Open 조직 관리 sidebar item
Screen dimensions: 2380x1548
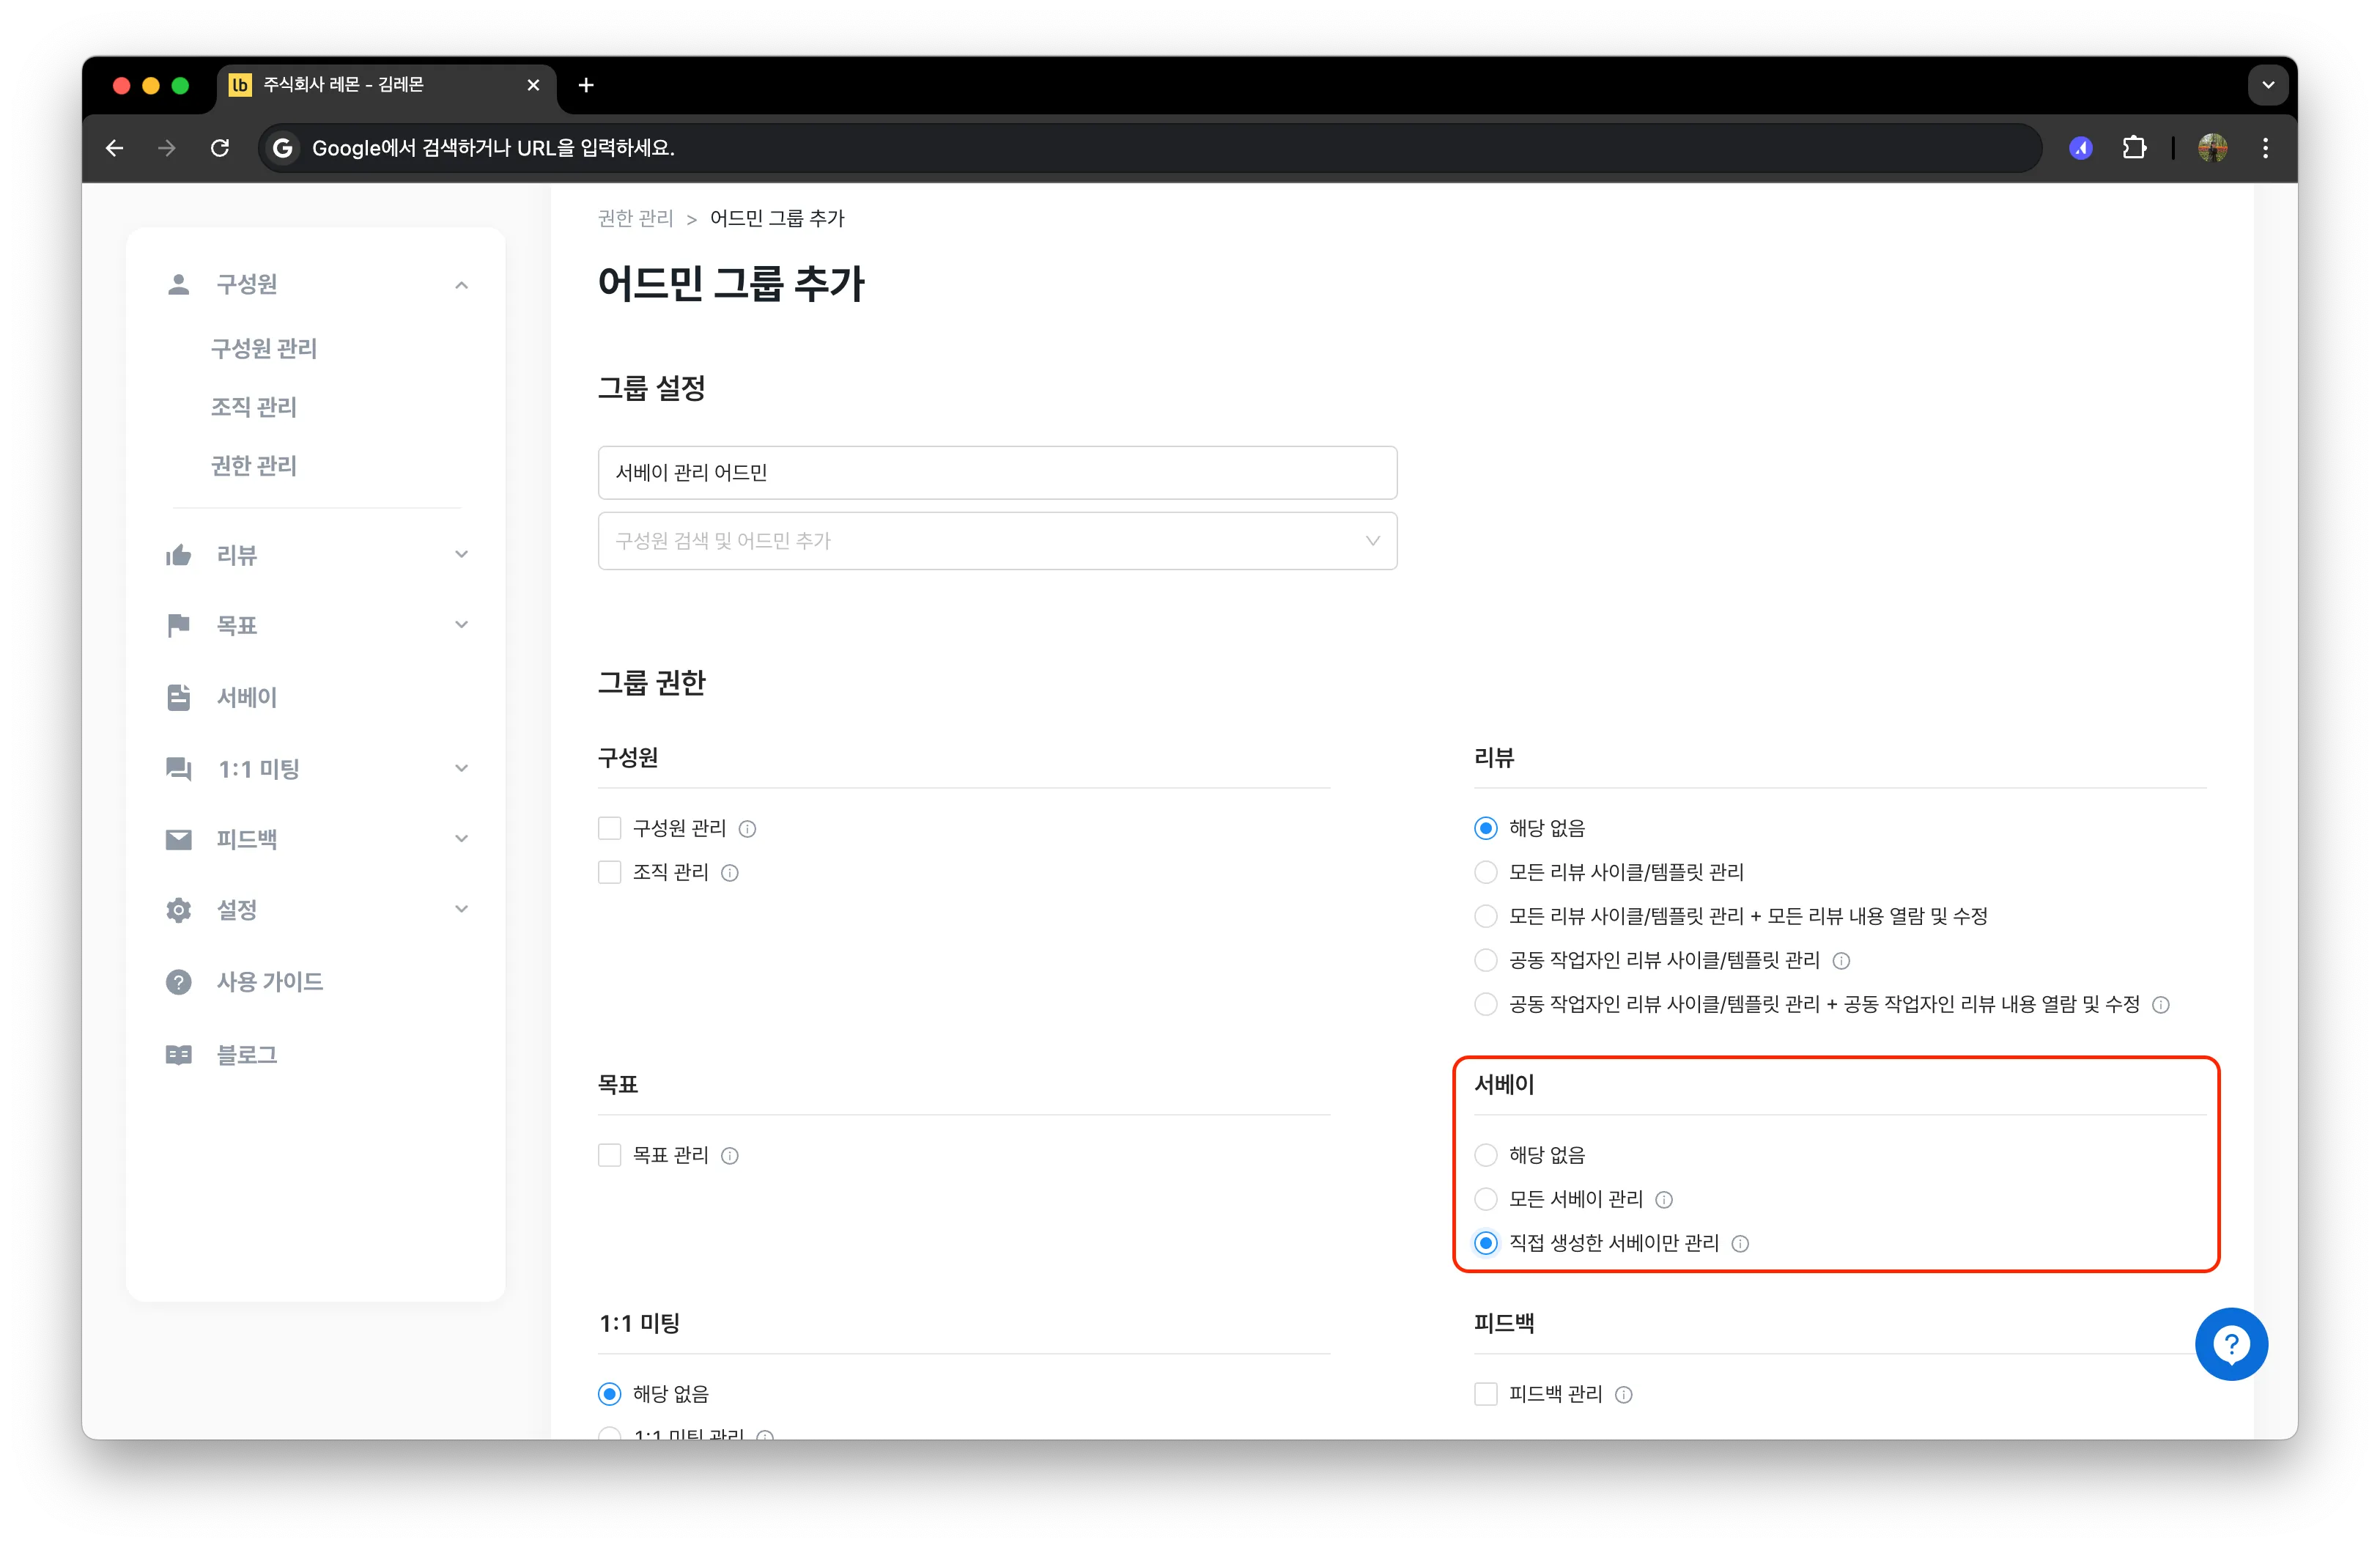coord(253,407)
